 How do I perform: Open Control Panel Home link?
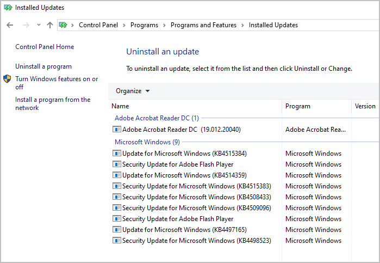click(x=45, y=47)
